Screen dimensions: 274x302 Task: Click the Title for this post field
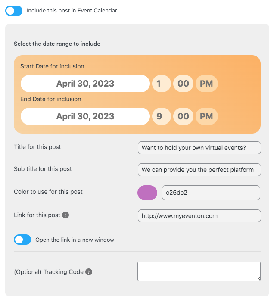(199, 148)
